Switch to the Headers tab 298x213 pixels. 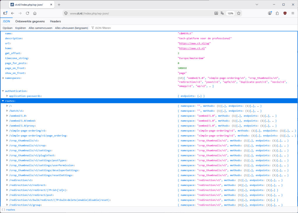click(x=56, y=21)
